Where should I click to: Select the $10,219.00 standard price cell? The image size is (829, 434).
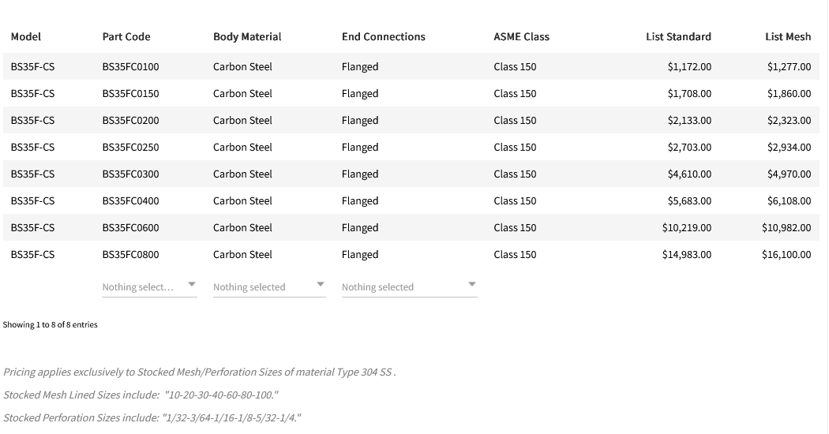(687, 228)
